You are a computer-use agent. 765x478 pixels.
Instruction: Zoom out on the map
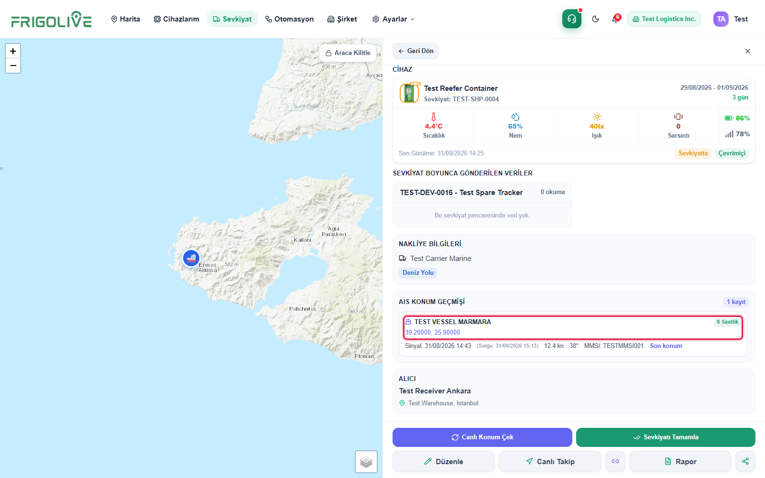coord(13,65)
